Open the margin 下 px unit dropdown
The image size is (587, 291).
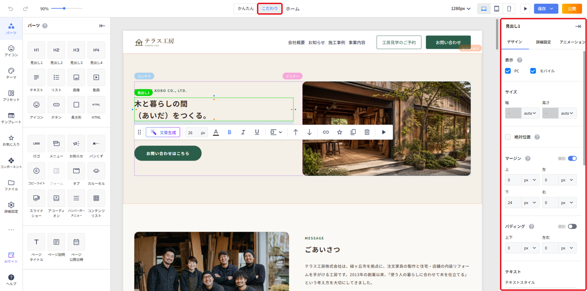[x=530, y=203]
